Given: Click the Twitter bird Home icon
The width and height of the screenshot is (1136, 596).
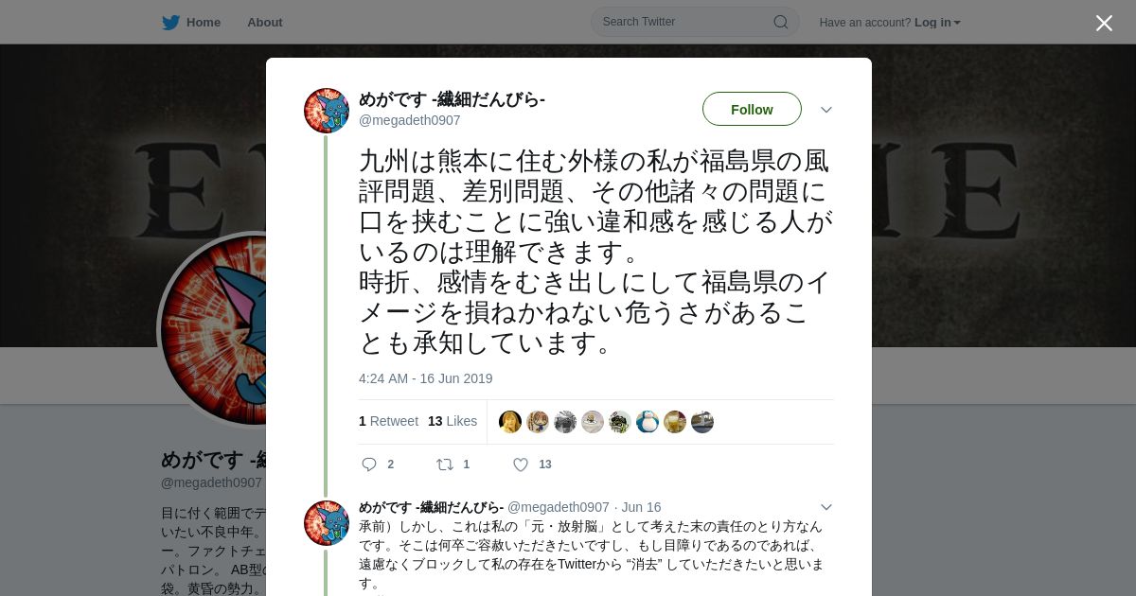Looking at the screenshot, I should pos(170,23).
